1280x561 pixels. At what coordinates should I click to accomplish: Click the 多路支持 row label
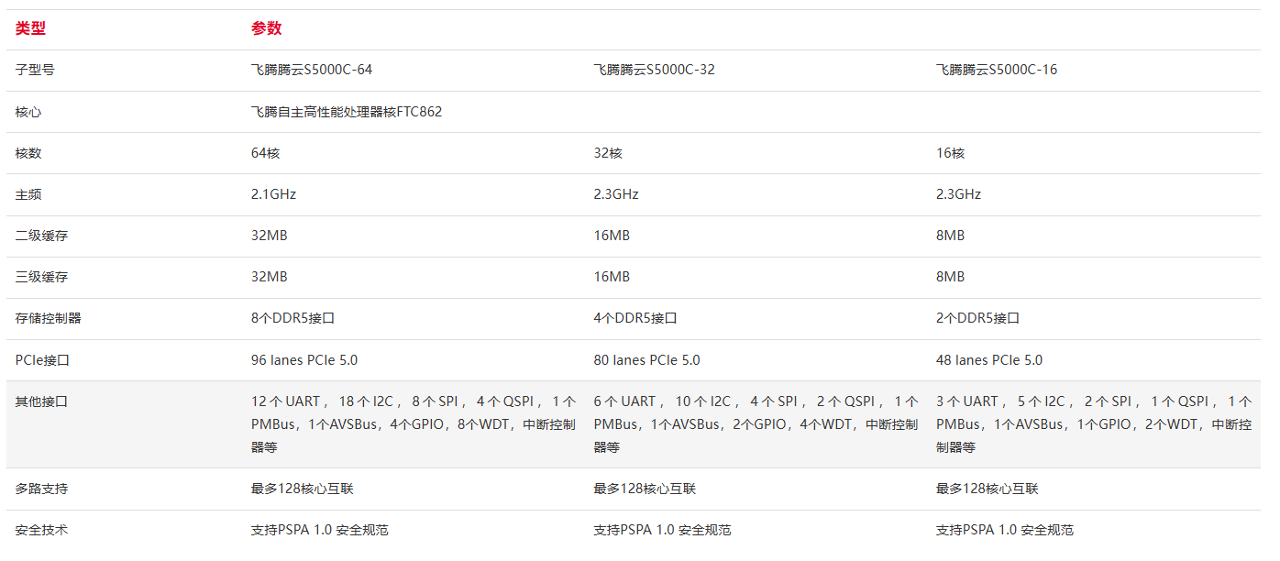tap(41, 489)
